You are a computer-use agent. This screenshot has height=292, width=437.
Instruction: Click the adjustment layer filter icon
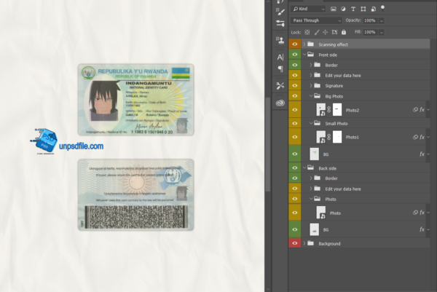(343, 9)
